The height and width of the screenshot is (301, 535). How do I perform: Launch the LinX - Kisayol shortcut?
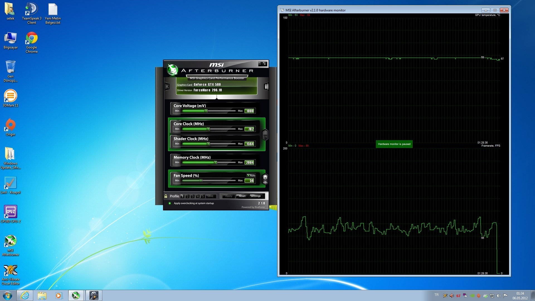(10, 185)
